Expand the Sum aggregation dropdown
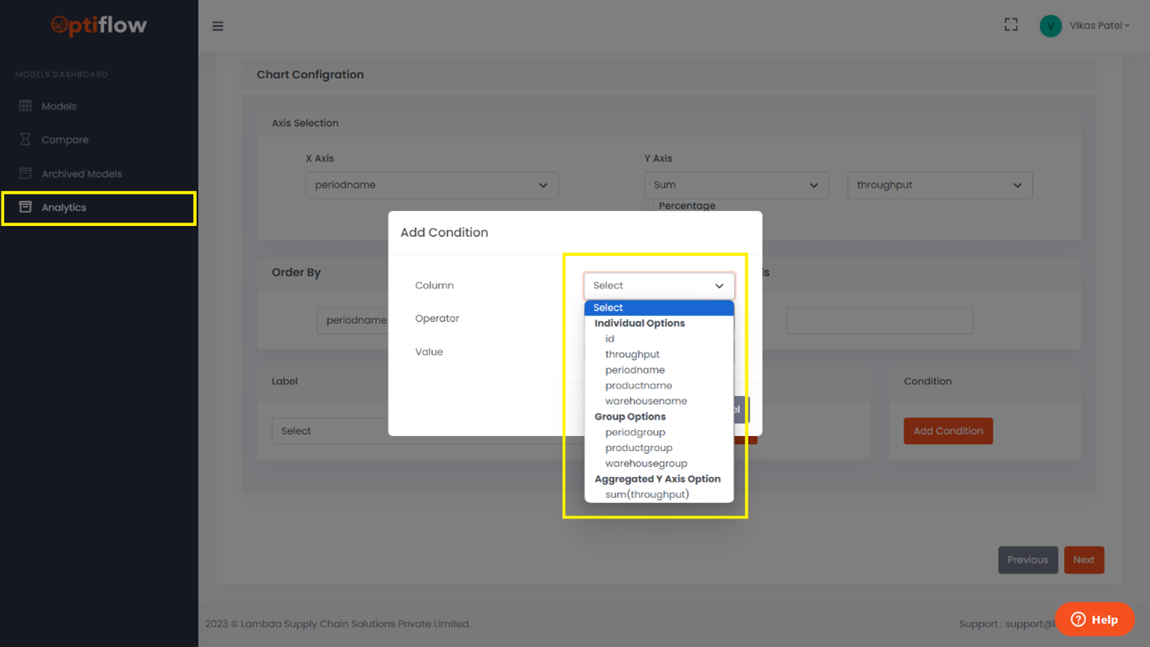The height and width of the screenshot is (647, 1150). [x=736, y=184]
